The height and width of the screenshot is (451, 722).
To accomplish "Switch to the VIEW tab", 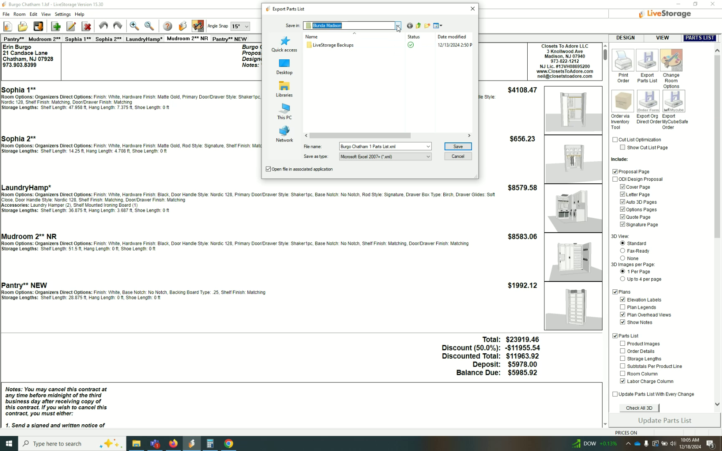I will pos(662,38).
